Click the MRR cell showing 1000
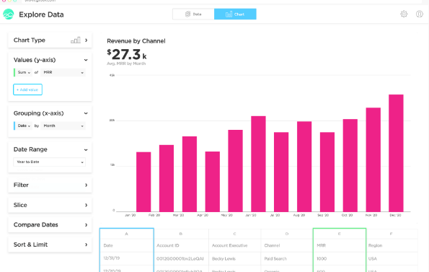Screen dimensions: 429x272 pyautogui.click(x=340, y=258)
